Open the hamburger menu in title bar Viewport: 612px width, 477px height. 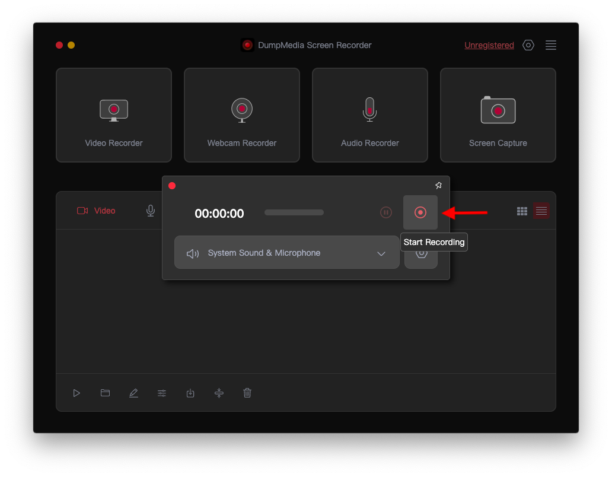[551, 45]
